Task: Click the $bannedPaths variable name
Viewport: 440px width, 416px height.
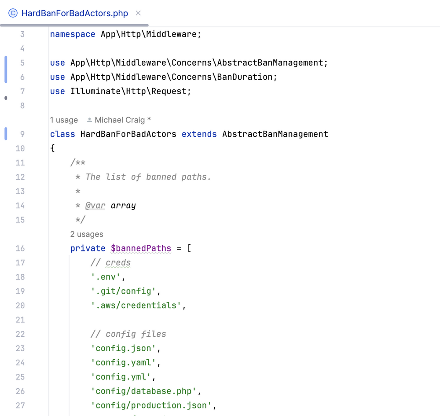Action: click(x=141, y=248)
